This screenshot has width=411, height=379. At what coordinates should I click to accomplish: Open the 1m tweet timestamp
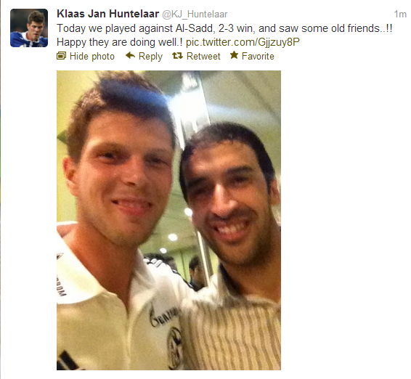click(400, 14)
